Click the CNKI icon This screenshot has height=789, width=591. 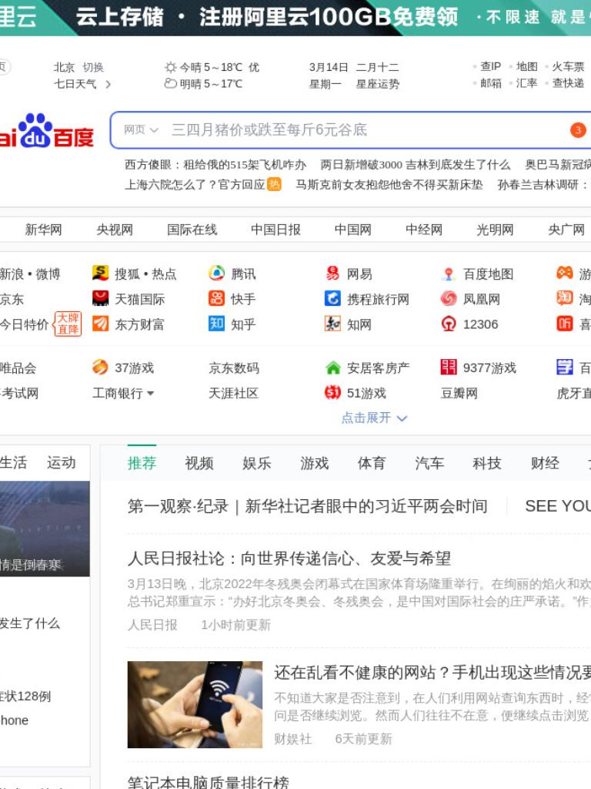[332, 324]
